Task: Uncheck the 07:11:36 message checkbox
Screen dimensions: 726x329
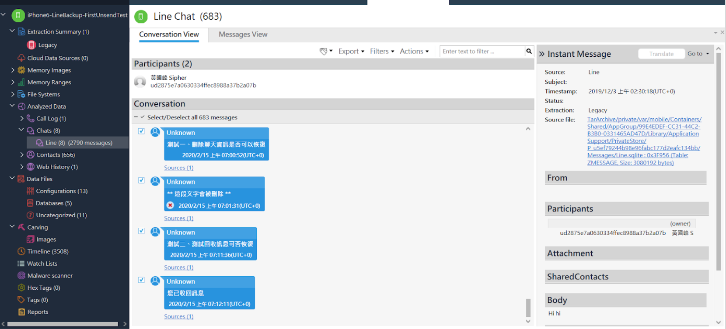Action: pyautogui.click(x=141, y=231)
